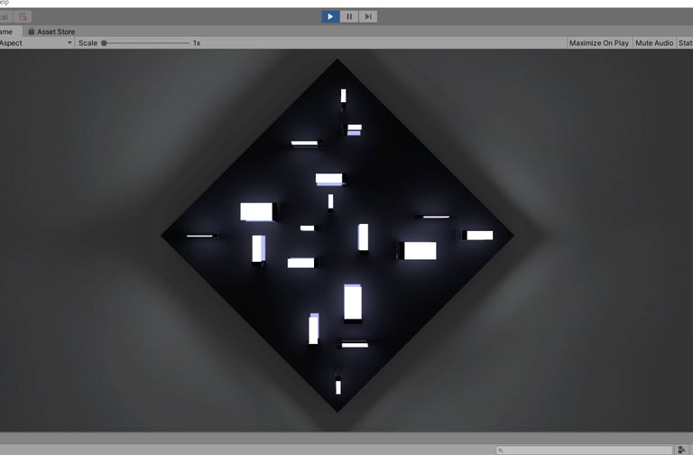The width and height of the screenshot is (693, 455).
Task: Toggle the Stats overlay button
Action: tap(685, 43)
